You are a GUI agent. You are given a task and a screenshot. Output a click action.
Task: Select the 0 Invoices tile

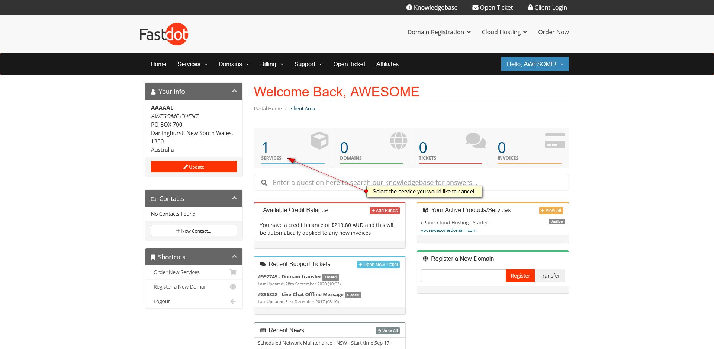(529, 148)
